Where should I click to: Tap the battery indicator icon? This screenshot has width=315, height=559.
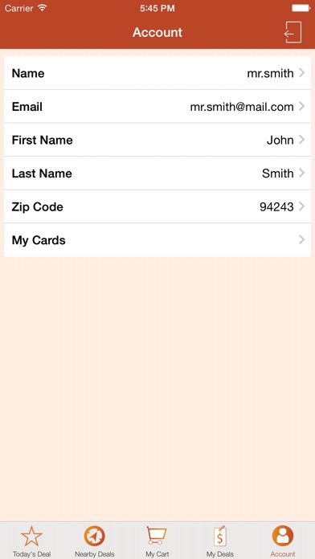[x=301, y=8]
